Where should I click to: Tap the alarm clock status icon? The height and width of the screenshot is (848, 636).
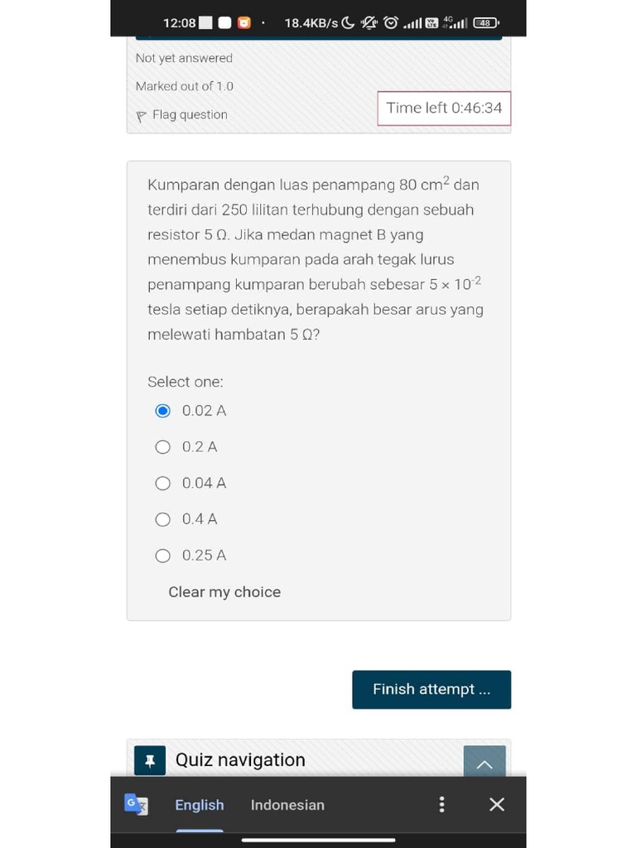(x=391, y=22)
